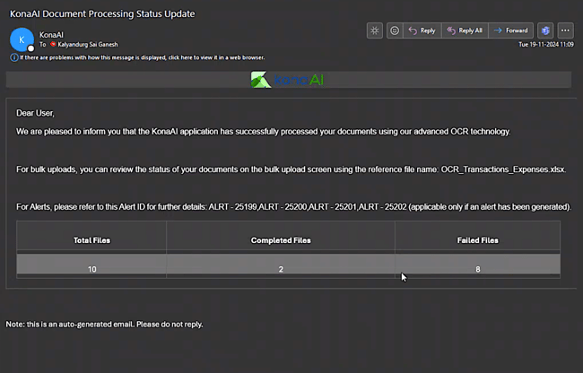
Task: Click the Total Files column header
Action: [x=91, y=240]
